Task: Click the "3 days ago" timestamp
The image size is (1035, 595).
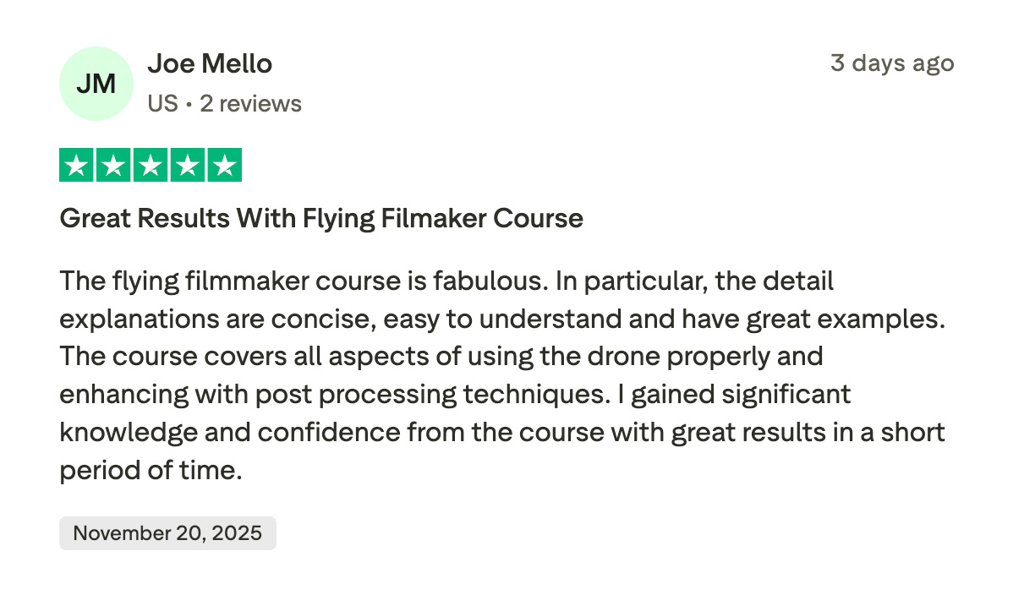Action: 891,63
